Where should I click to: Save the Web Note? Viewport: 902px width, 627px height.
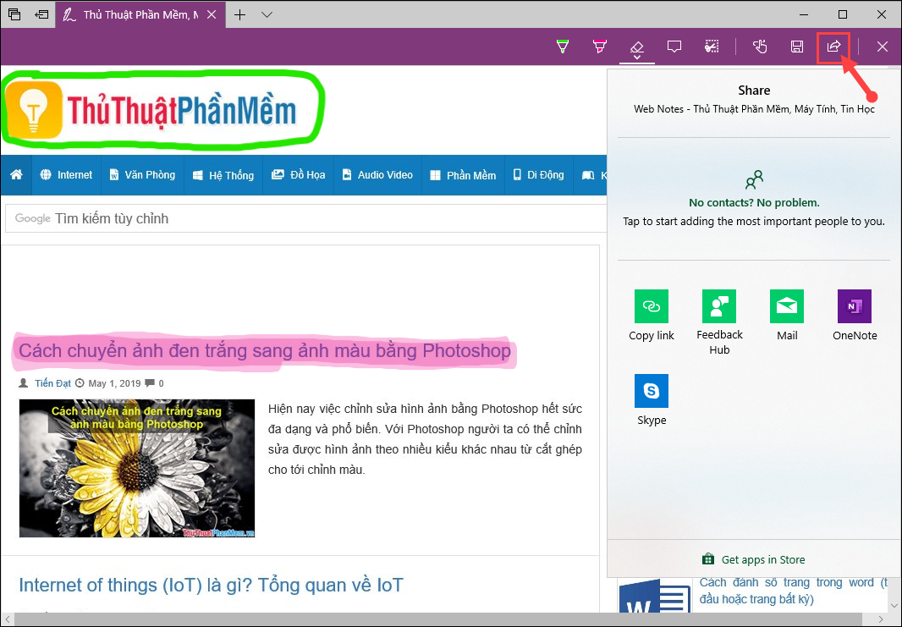pos(796,47)
